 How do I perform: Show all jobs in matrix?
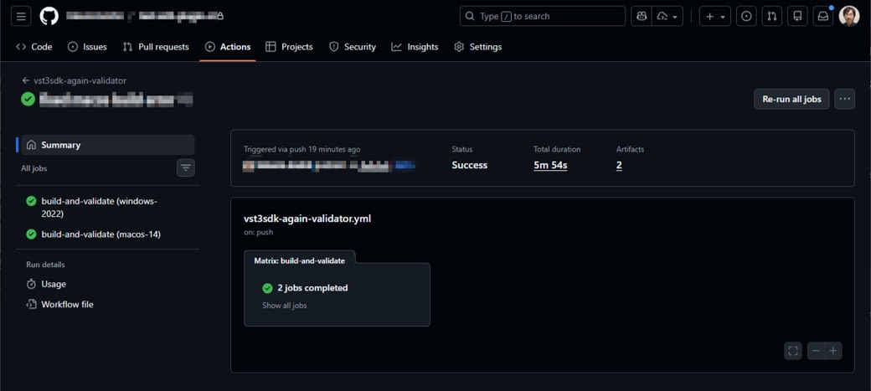285,306
